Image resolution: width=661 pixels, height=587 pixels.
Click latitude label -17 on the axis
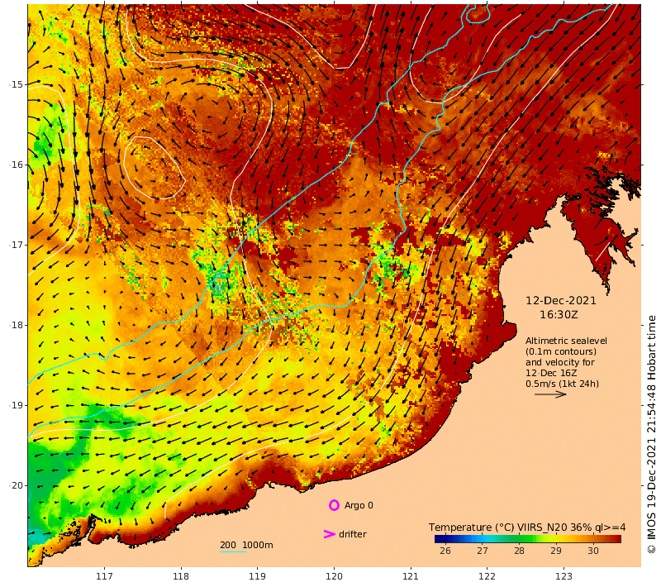pos(17,245)
